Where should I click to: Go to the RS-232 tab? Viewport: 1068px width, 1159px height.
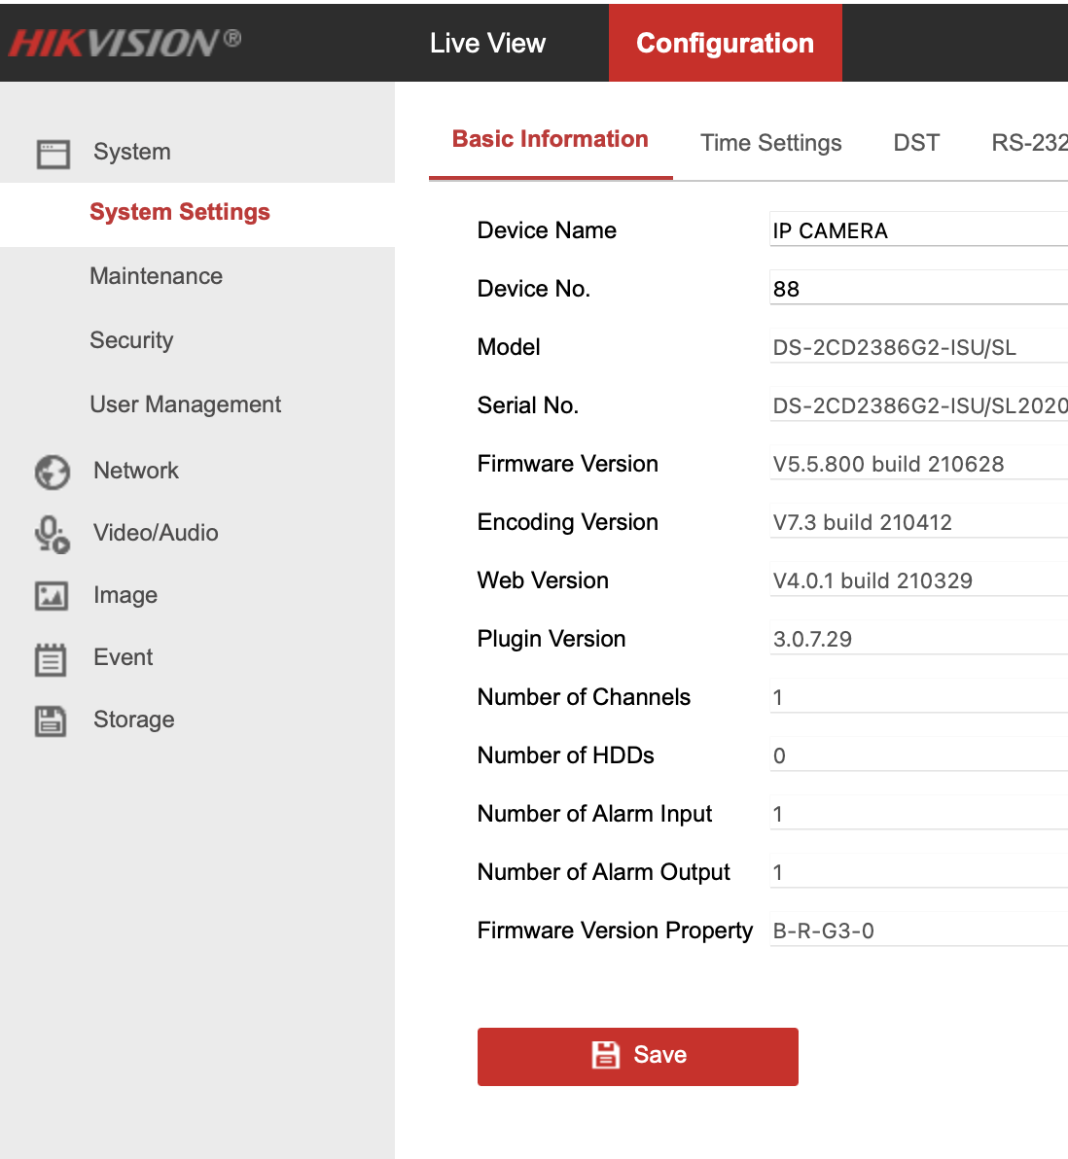click(x=1028, y=143)
